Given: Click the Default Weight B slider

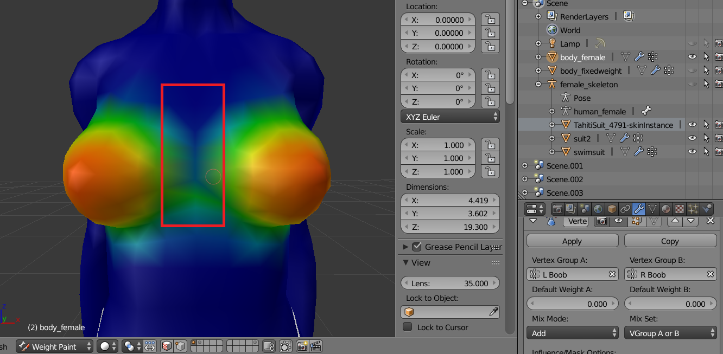Looking at the screenshot, I should pyautogui.click(x=670, y=304).
